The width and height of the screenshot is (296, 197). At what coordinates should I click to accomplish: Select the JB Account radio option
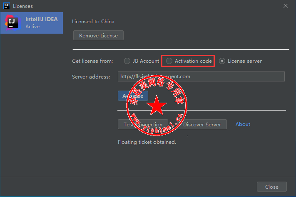point(127,61)
